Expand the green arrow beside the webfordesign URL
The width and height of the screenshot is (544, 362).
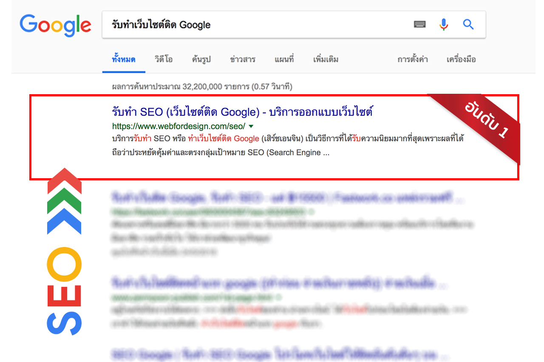click(x=251, y=126)
